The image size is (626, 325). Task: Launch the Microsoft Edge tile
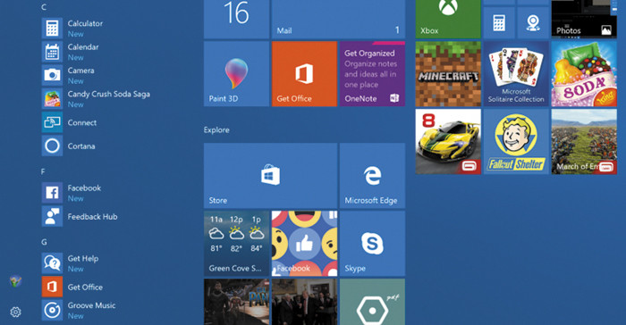coord(372,176)
